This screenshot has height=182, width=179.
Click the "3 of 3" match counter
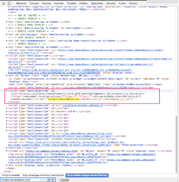43,180
